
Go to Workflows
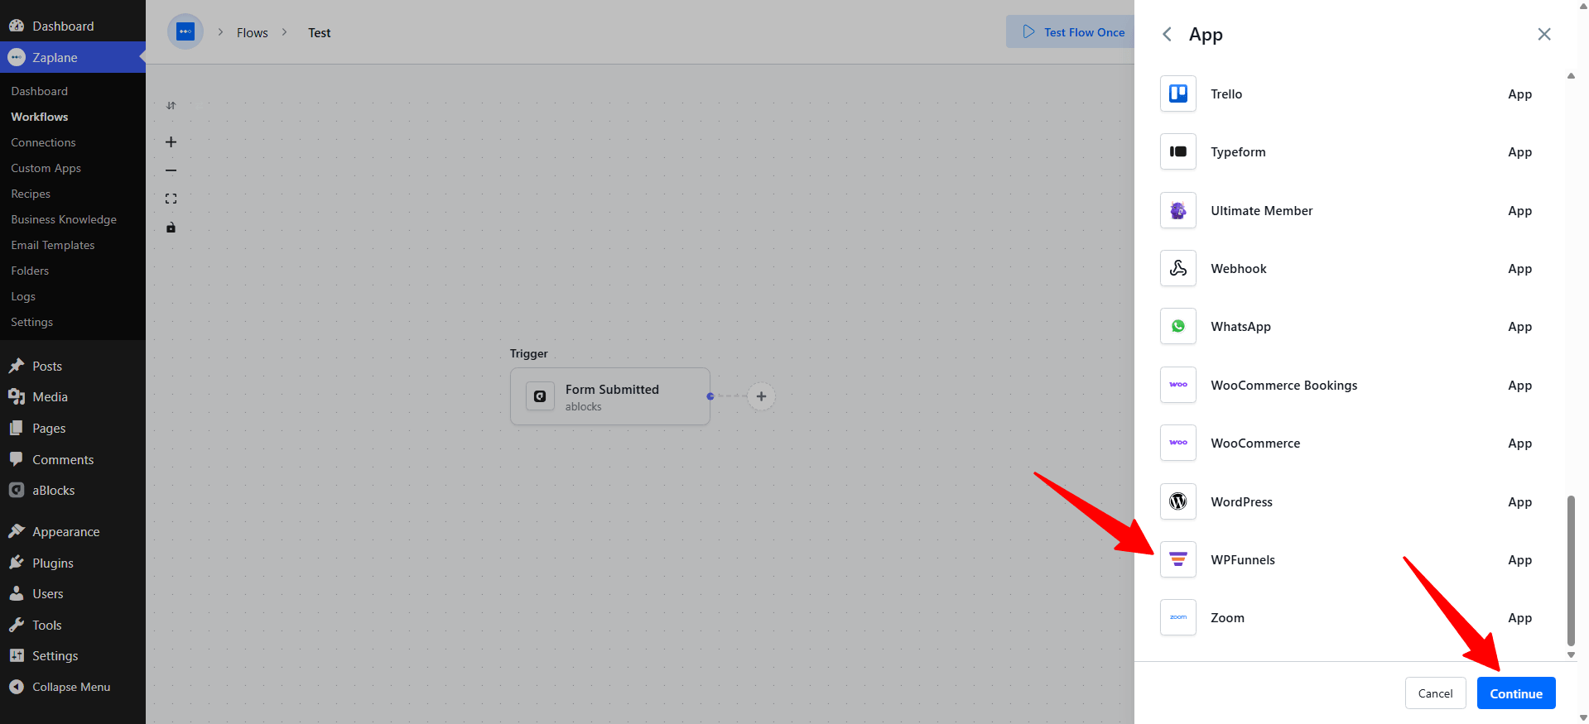point(39,117)
